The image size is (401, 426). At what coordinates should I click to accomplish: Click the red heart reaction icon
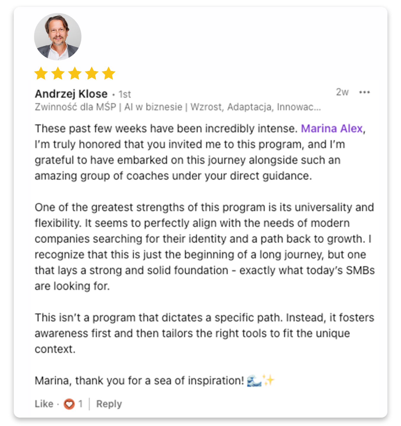[x=69, y=404]
